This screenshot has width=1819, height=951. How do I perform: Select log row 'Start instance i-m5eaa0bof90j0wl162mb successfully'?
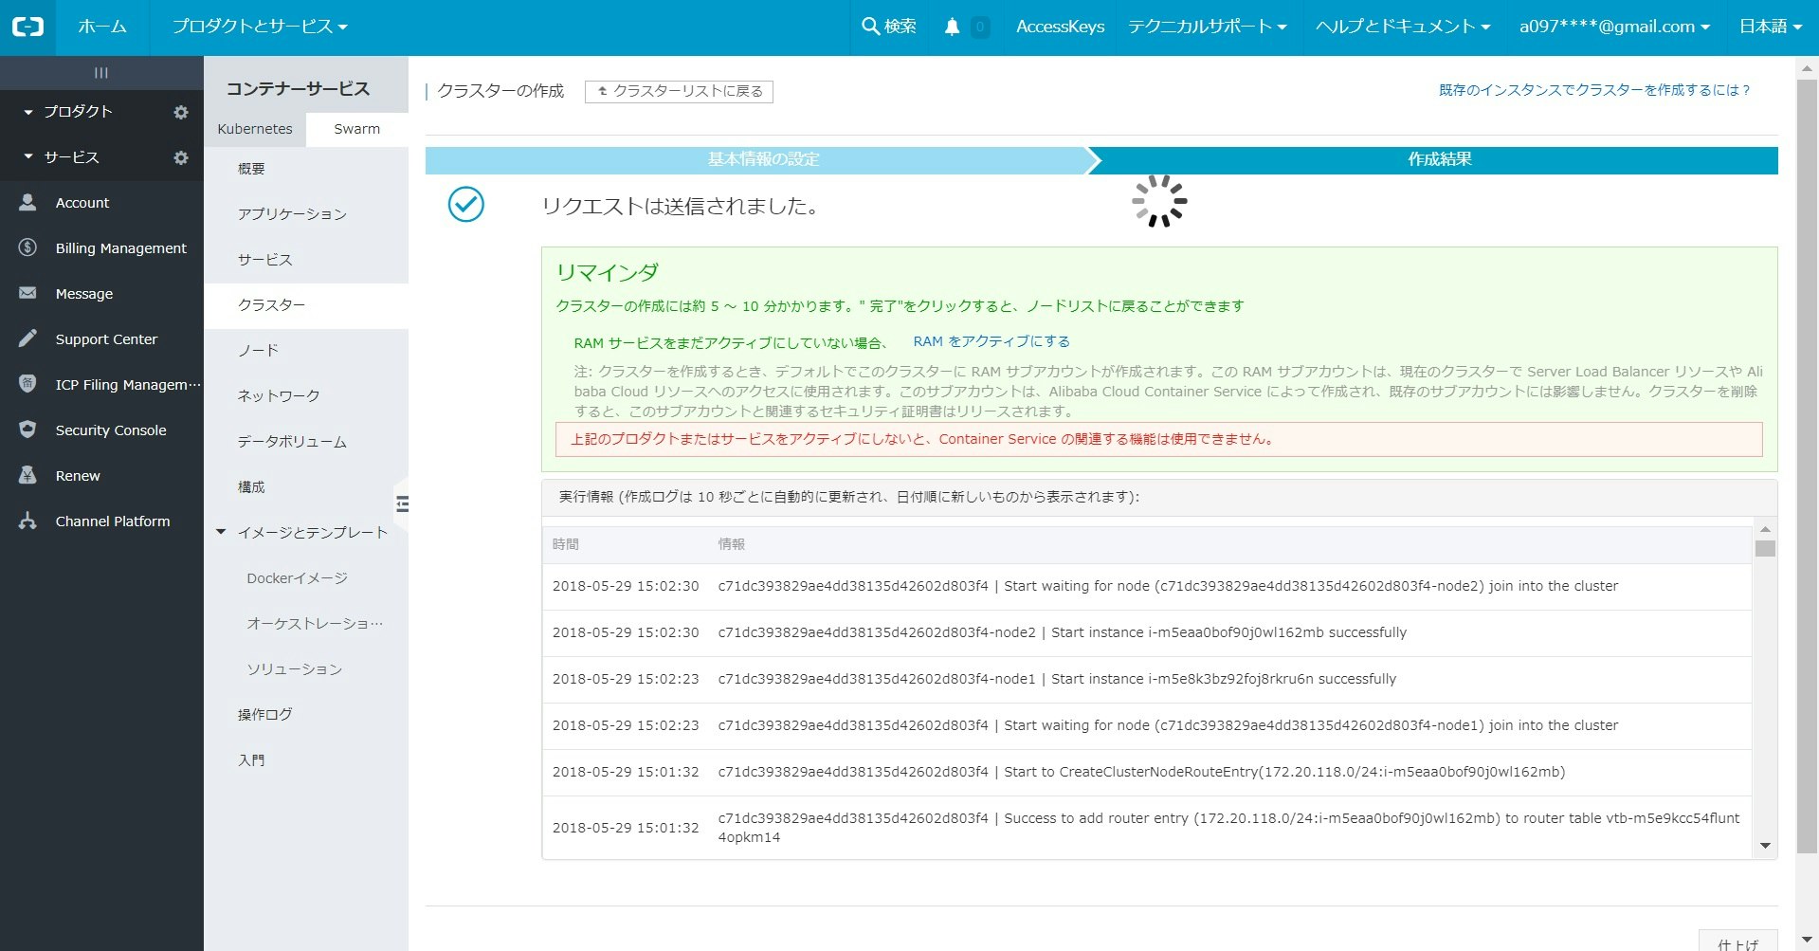coord(1147,632)
